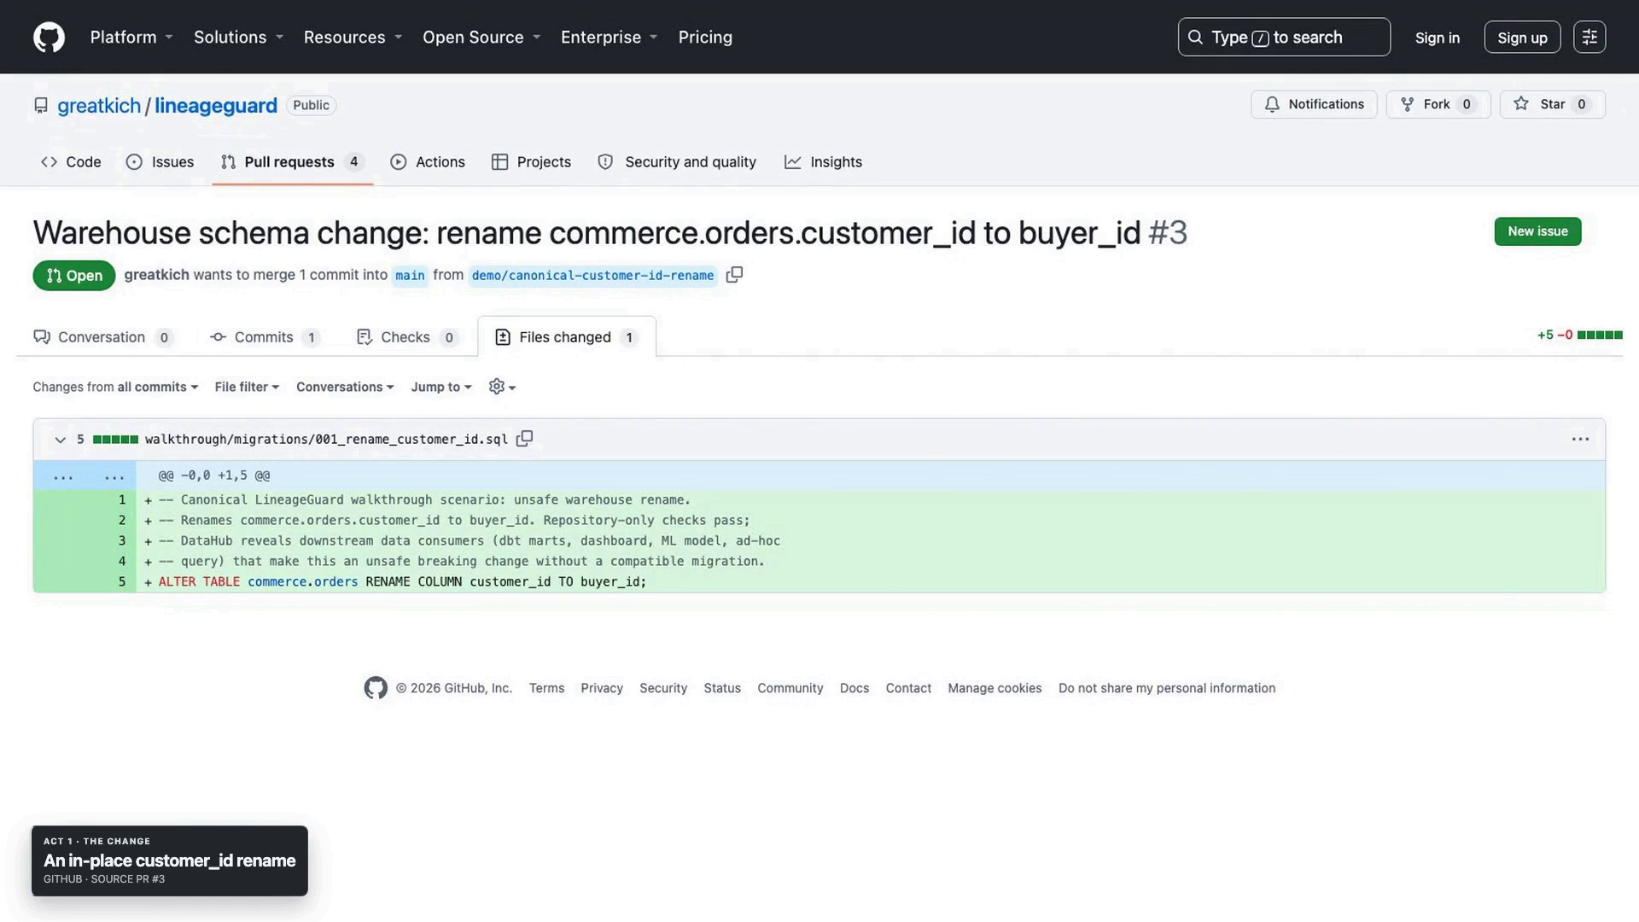Open the File filter dropdown

pyautogui.click(x=247, y=387)
